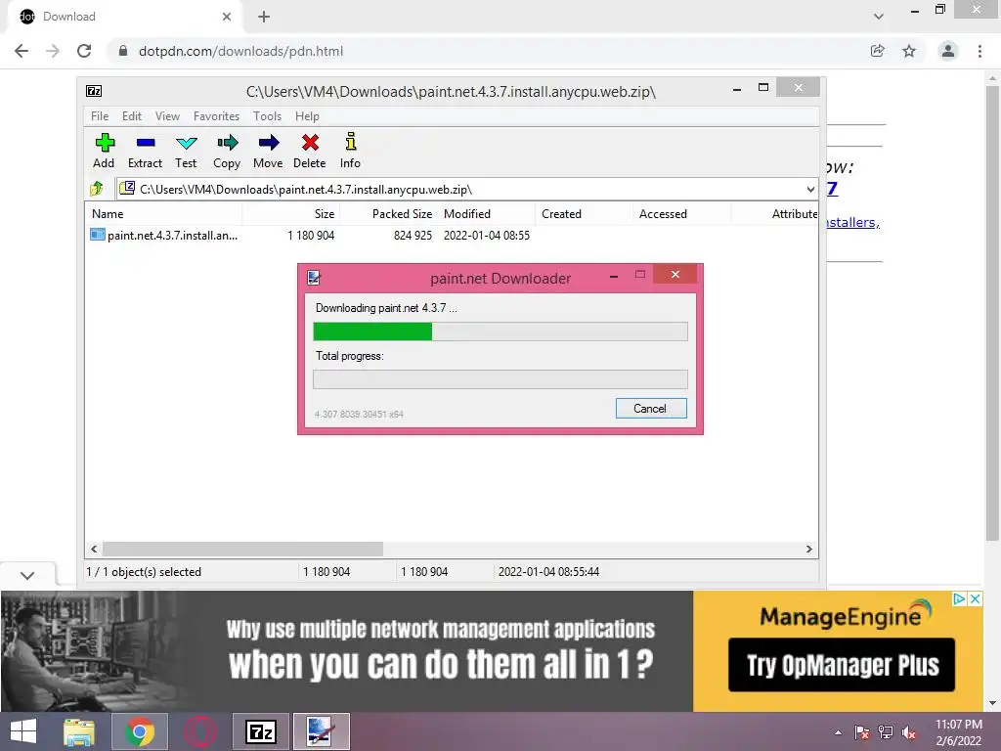Run the Test archive tool
The width and height of the screenshot is (1001, 751).
(186, 151)
